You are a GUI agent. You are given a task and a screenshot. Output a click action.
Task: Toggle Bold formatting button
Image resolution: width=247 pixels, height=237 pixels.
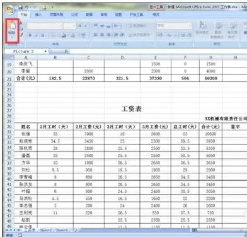tap(30, 35)
